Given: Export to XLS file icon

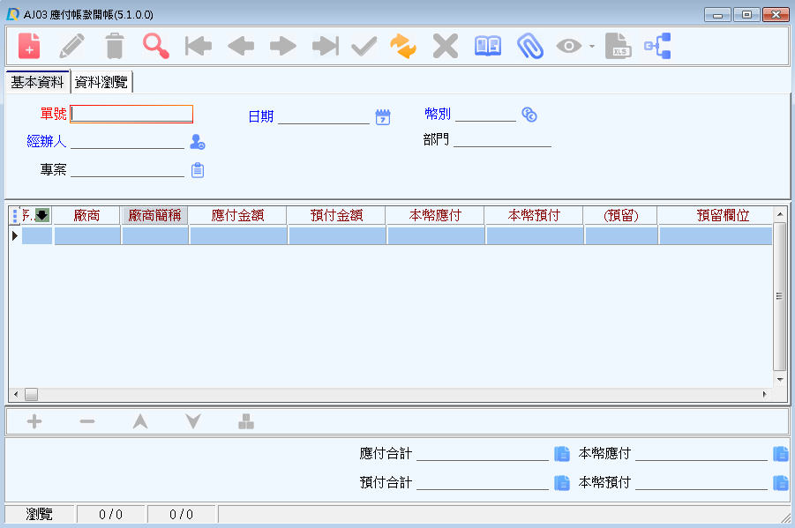Looking at the screenshot, I should pos(618,46).
